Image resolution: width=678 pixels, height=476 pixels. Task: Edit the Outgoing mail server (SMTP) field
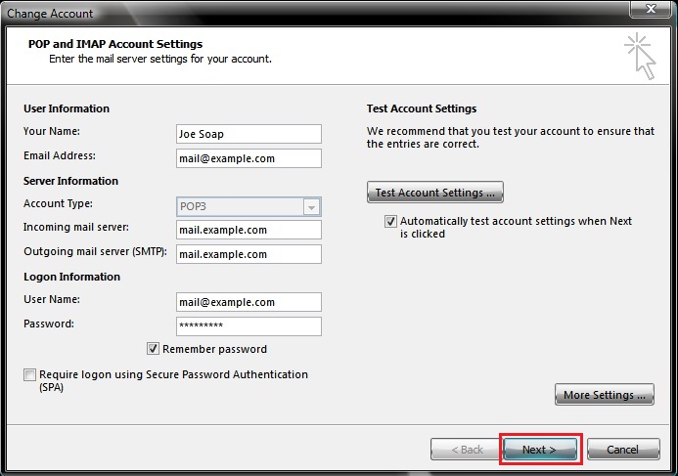(x=249, y=254)
